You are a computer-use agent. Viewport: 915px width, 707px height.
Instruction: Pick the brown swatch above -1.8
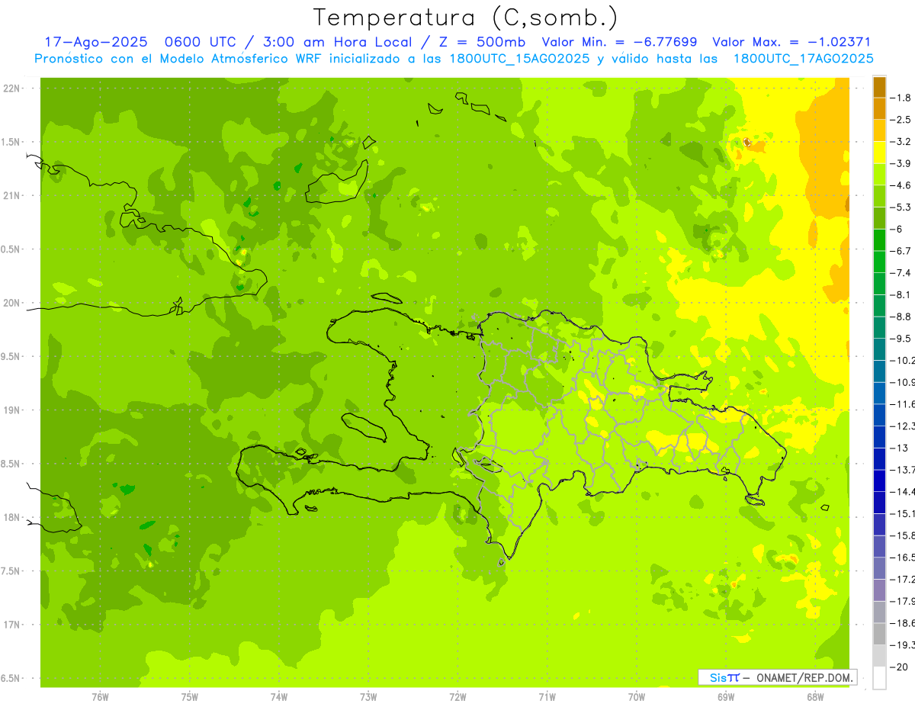pyautogui.click(x=879, y=86)
